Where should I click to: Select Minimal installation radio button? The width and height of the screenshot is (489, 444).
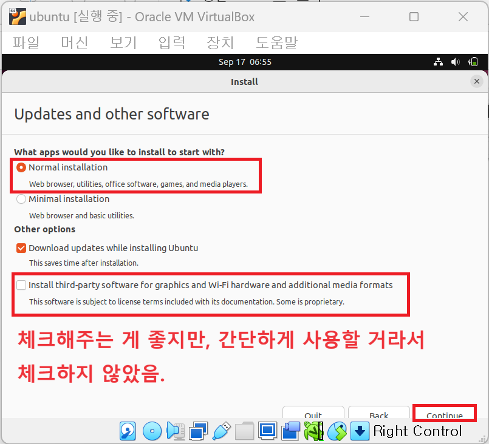tap(21, 199)
